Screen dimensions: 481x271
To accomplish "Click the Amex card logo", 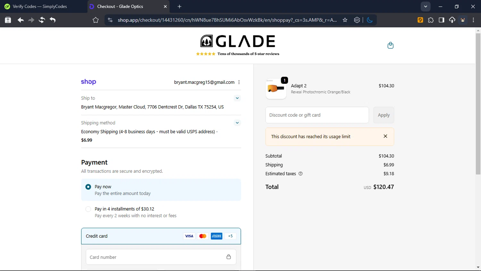I will 216,236.
